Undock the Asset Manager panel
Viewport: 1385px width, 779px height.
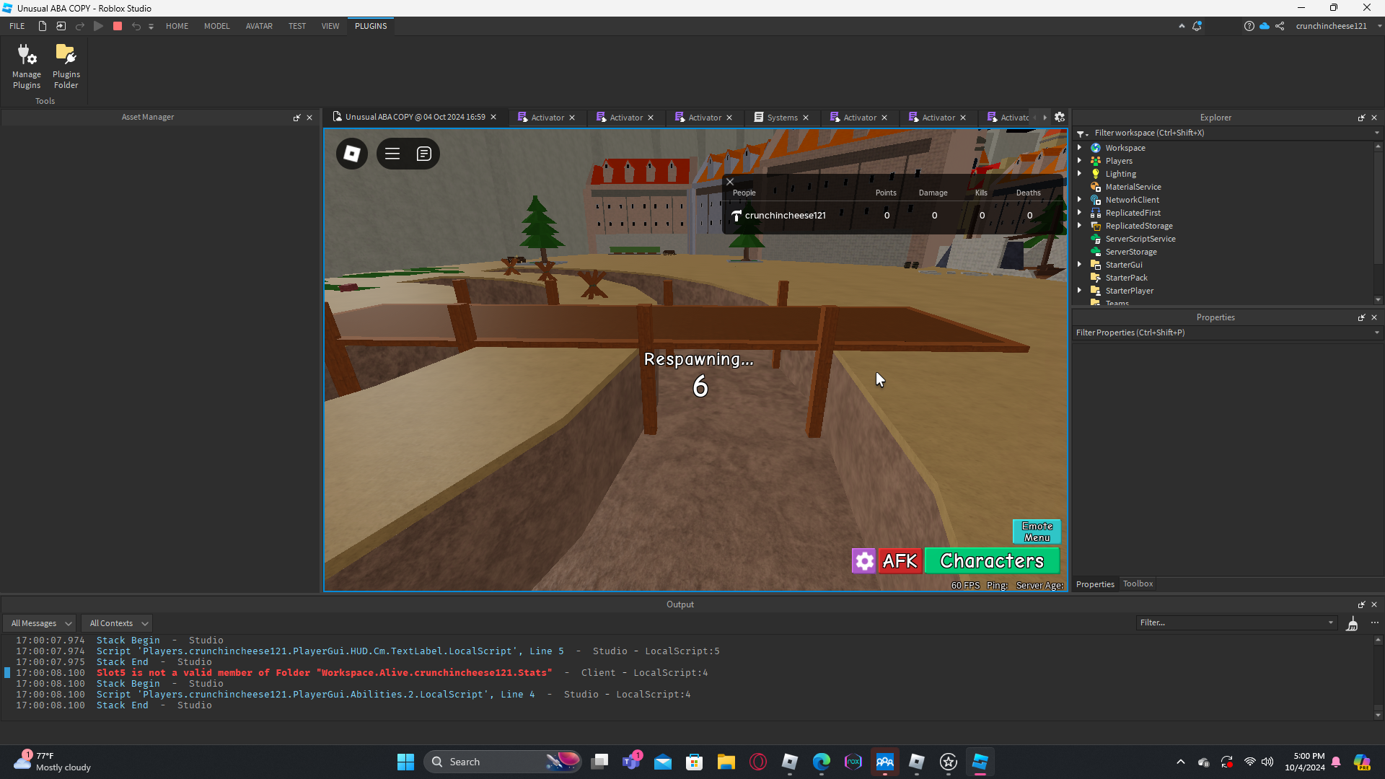click(296, 118)
